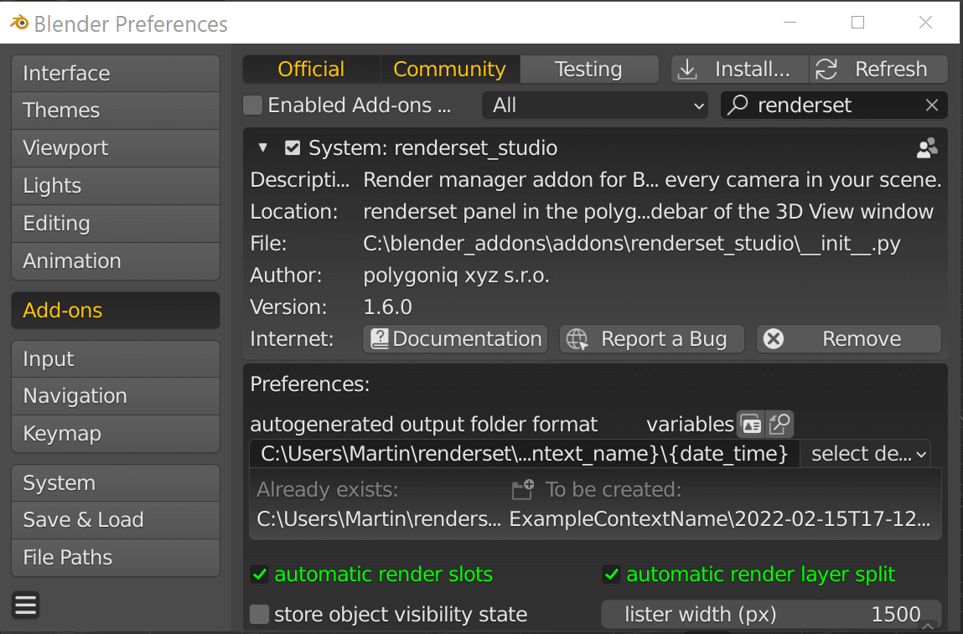This screenshot has height=634, width=963.
Task: Click the ExampleContextName to-be-created path
Action: pos(719,519)
